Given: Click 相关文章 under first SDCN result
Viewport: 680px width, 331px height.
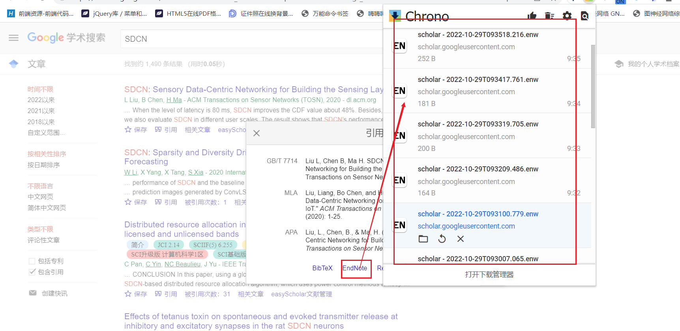Looking at the screenshot, I should pyautogui.click(x=197, y=130).
